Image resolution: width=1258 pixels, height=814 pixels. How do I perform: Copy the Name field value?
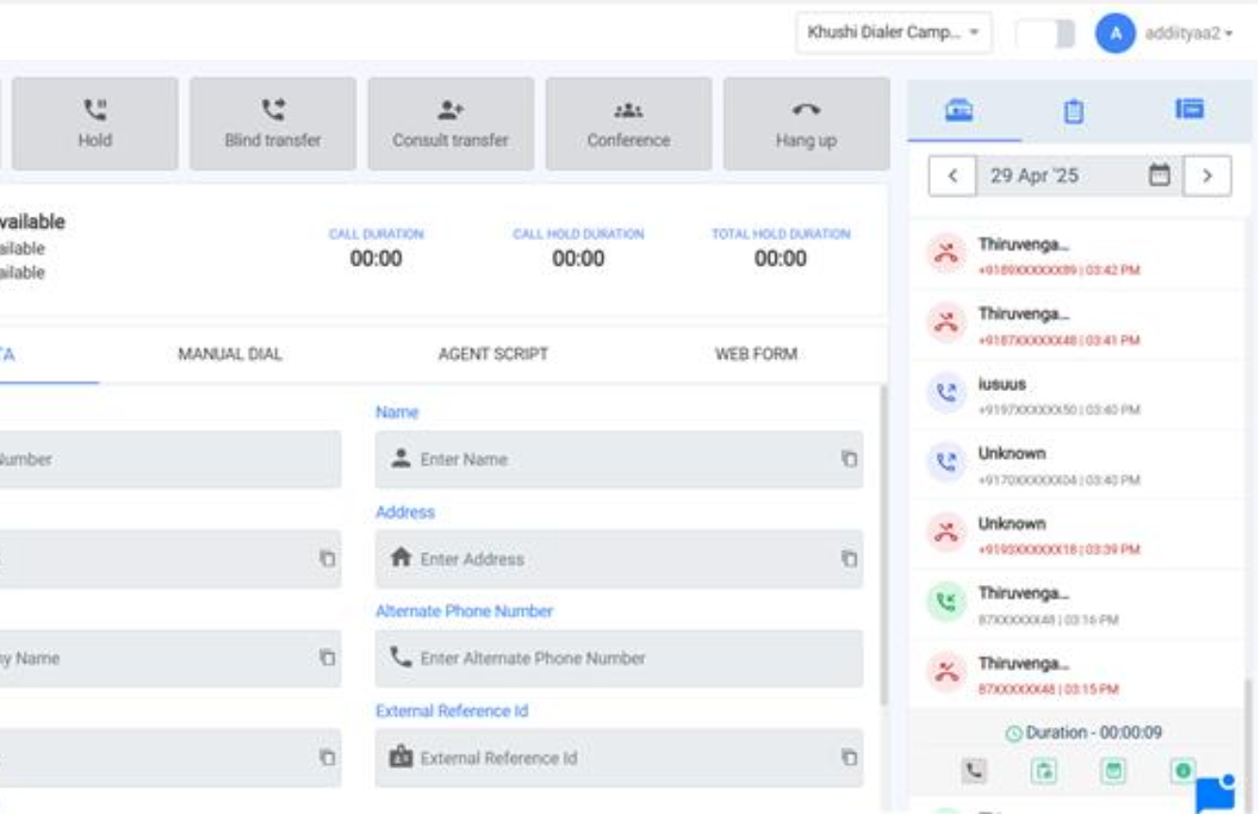[x=849, y=459]
